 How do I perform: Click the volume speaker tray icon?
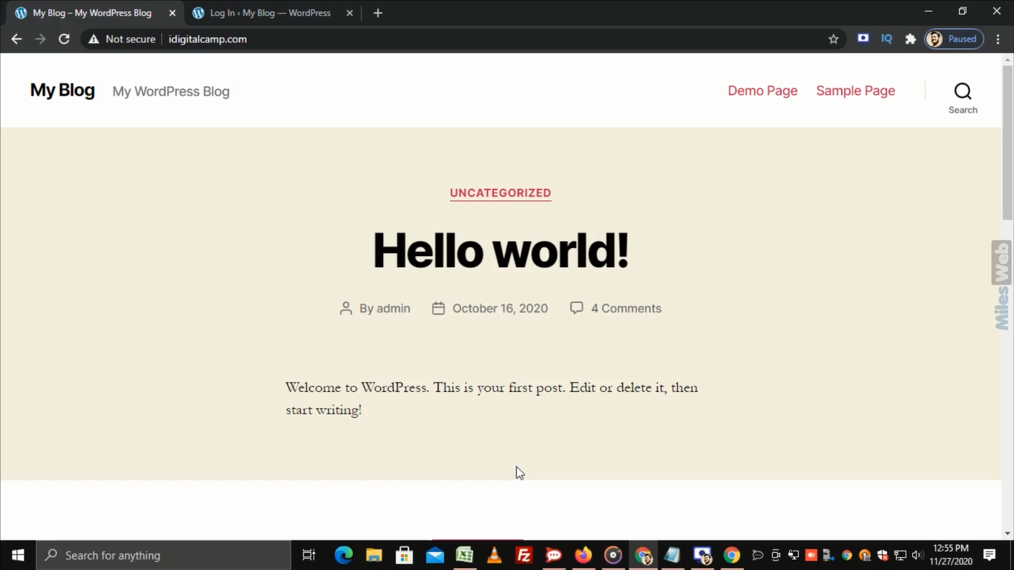click(917, 555)
